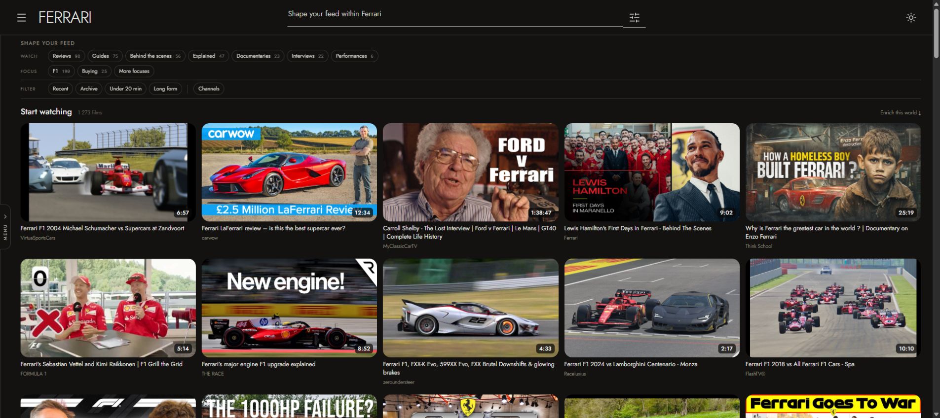Open the Ford v Ferrari Carroll Shelby thumbnail
Image resolution: width=940 pixels, height=418 pixels.
[x=471, y=173]
